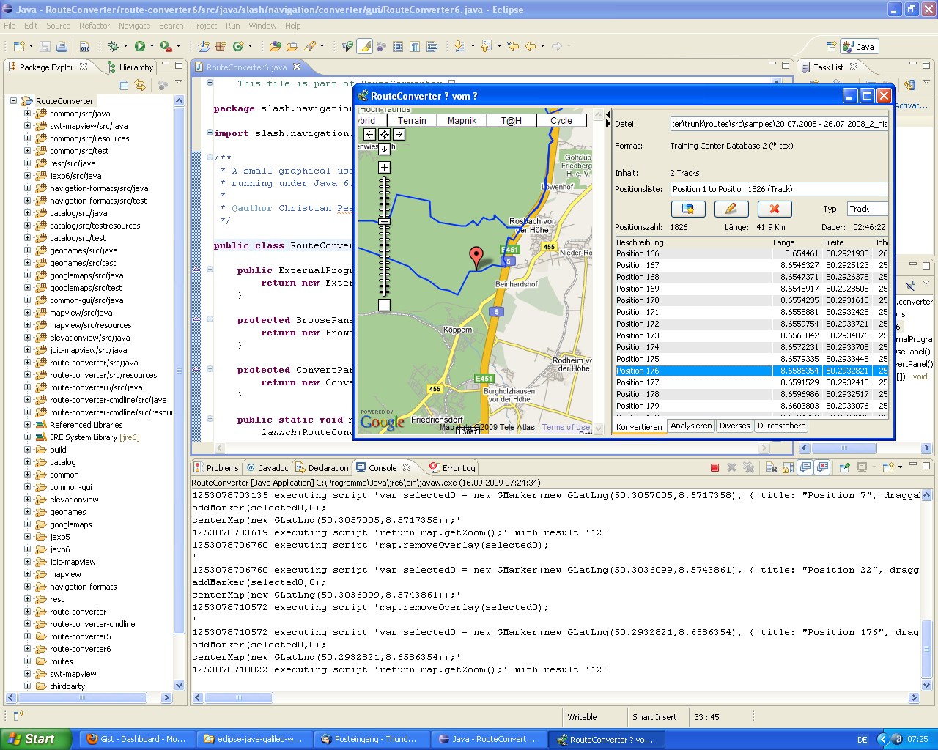938x750 pixels.
Task: Click the map zoom in plus button
Action: [x=384, y=168]
